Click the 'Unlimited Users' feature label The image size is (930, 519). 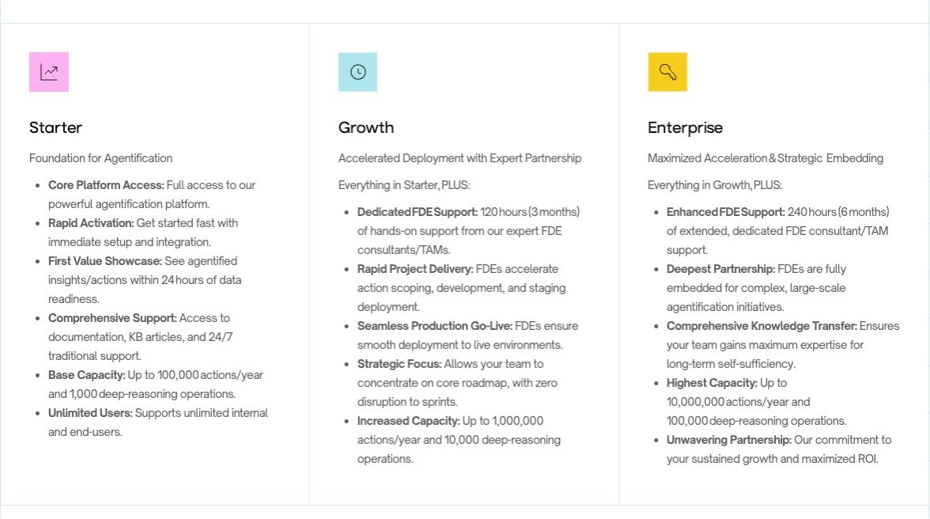pyautogui.click(x=91, y=413)
